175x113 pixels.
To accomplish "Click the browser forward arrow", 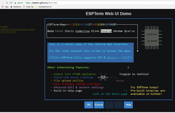I will pyautogui.click(x=6, y=3).
